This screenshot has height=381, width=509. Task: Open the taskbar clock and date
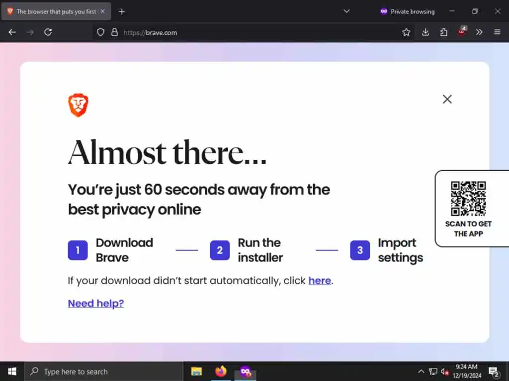[467, 371]
